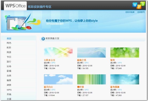This screenshot has width=148, height=101.
Task: Click the blue arrow icon beside 炫彩风格主页
Action: 43,39
